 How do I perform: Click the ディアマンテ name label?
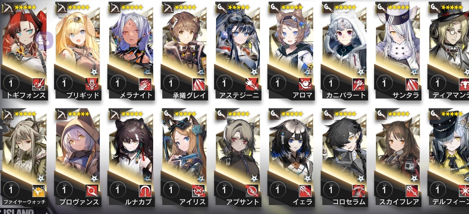[451, 95]
